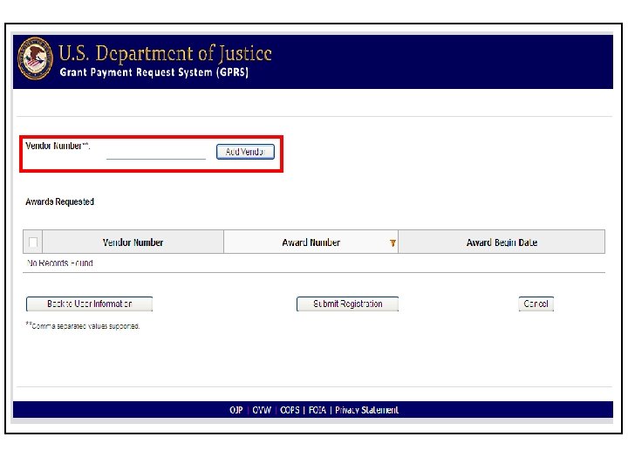Cancel the registration form
The height and width of the screenshot is (471, 628).
[x=536, y=304]
